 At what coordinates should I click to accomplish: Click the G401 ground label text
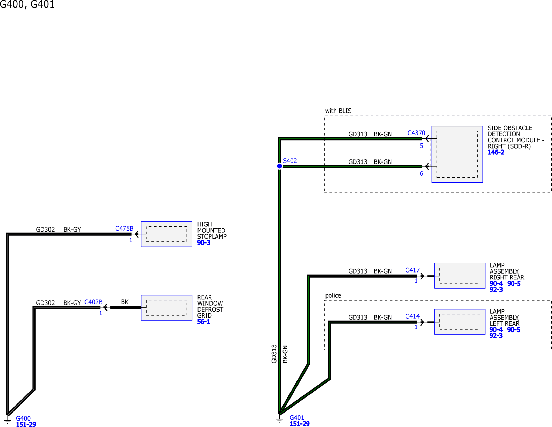click(x=296, y=418)
